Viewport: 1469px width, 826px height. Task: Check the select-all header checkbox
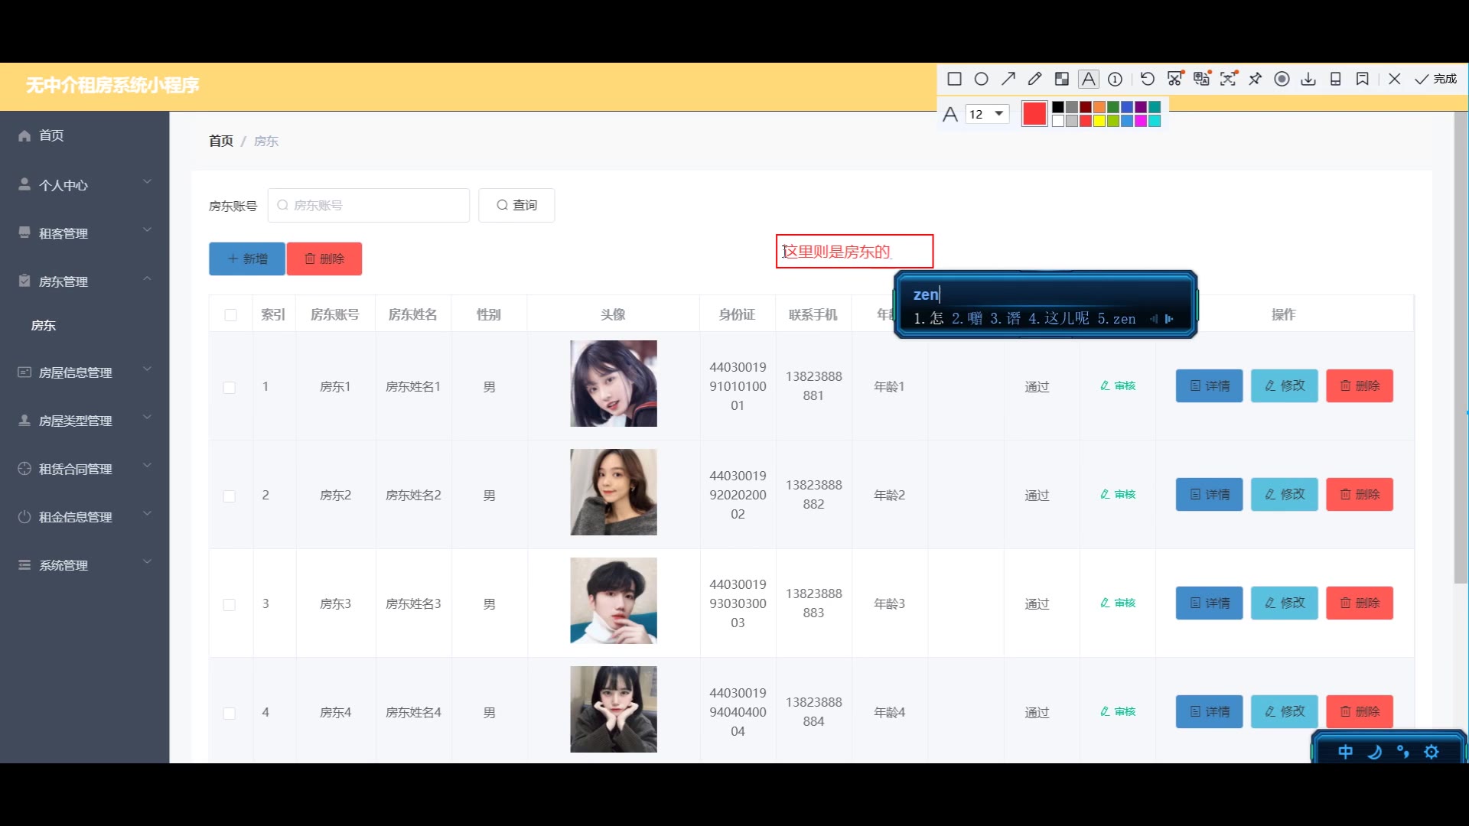230,315
